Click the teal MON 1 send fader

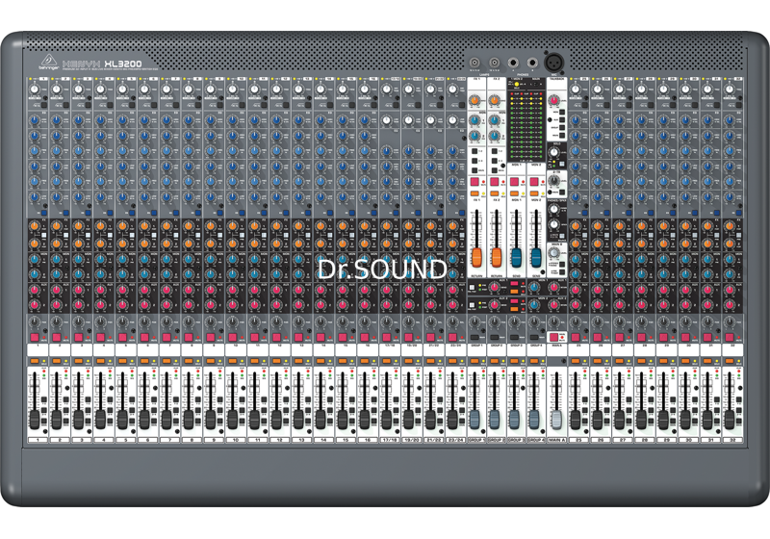pyautogui.click(x=516, y=257)
